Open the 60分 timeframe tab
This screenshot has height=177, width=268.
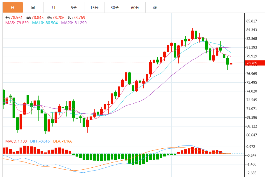[x=135, y=8]
